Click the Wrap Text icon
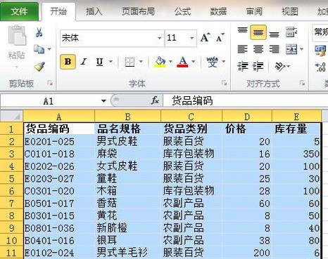 tap(291, 32)
